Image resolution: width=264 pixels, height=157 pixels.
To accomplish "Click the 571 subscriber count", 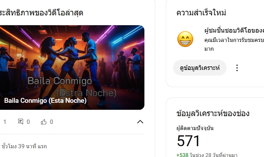I will point(188,141).
